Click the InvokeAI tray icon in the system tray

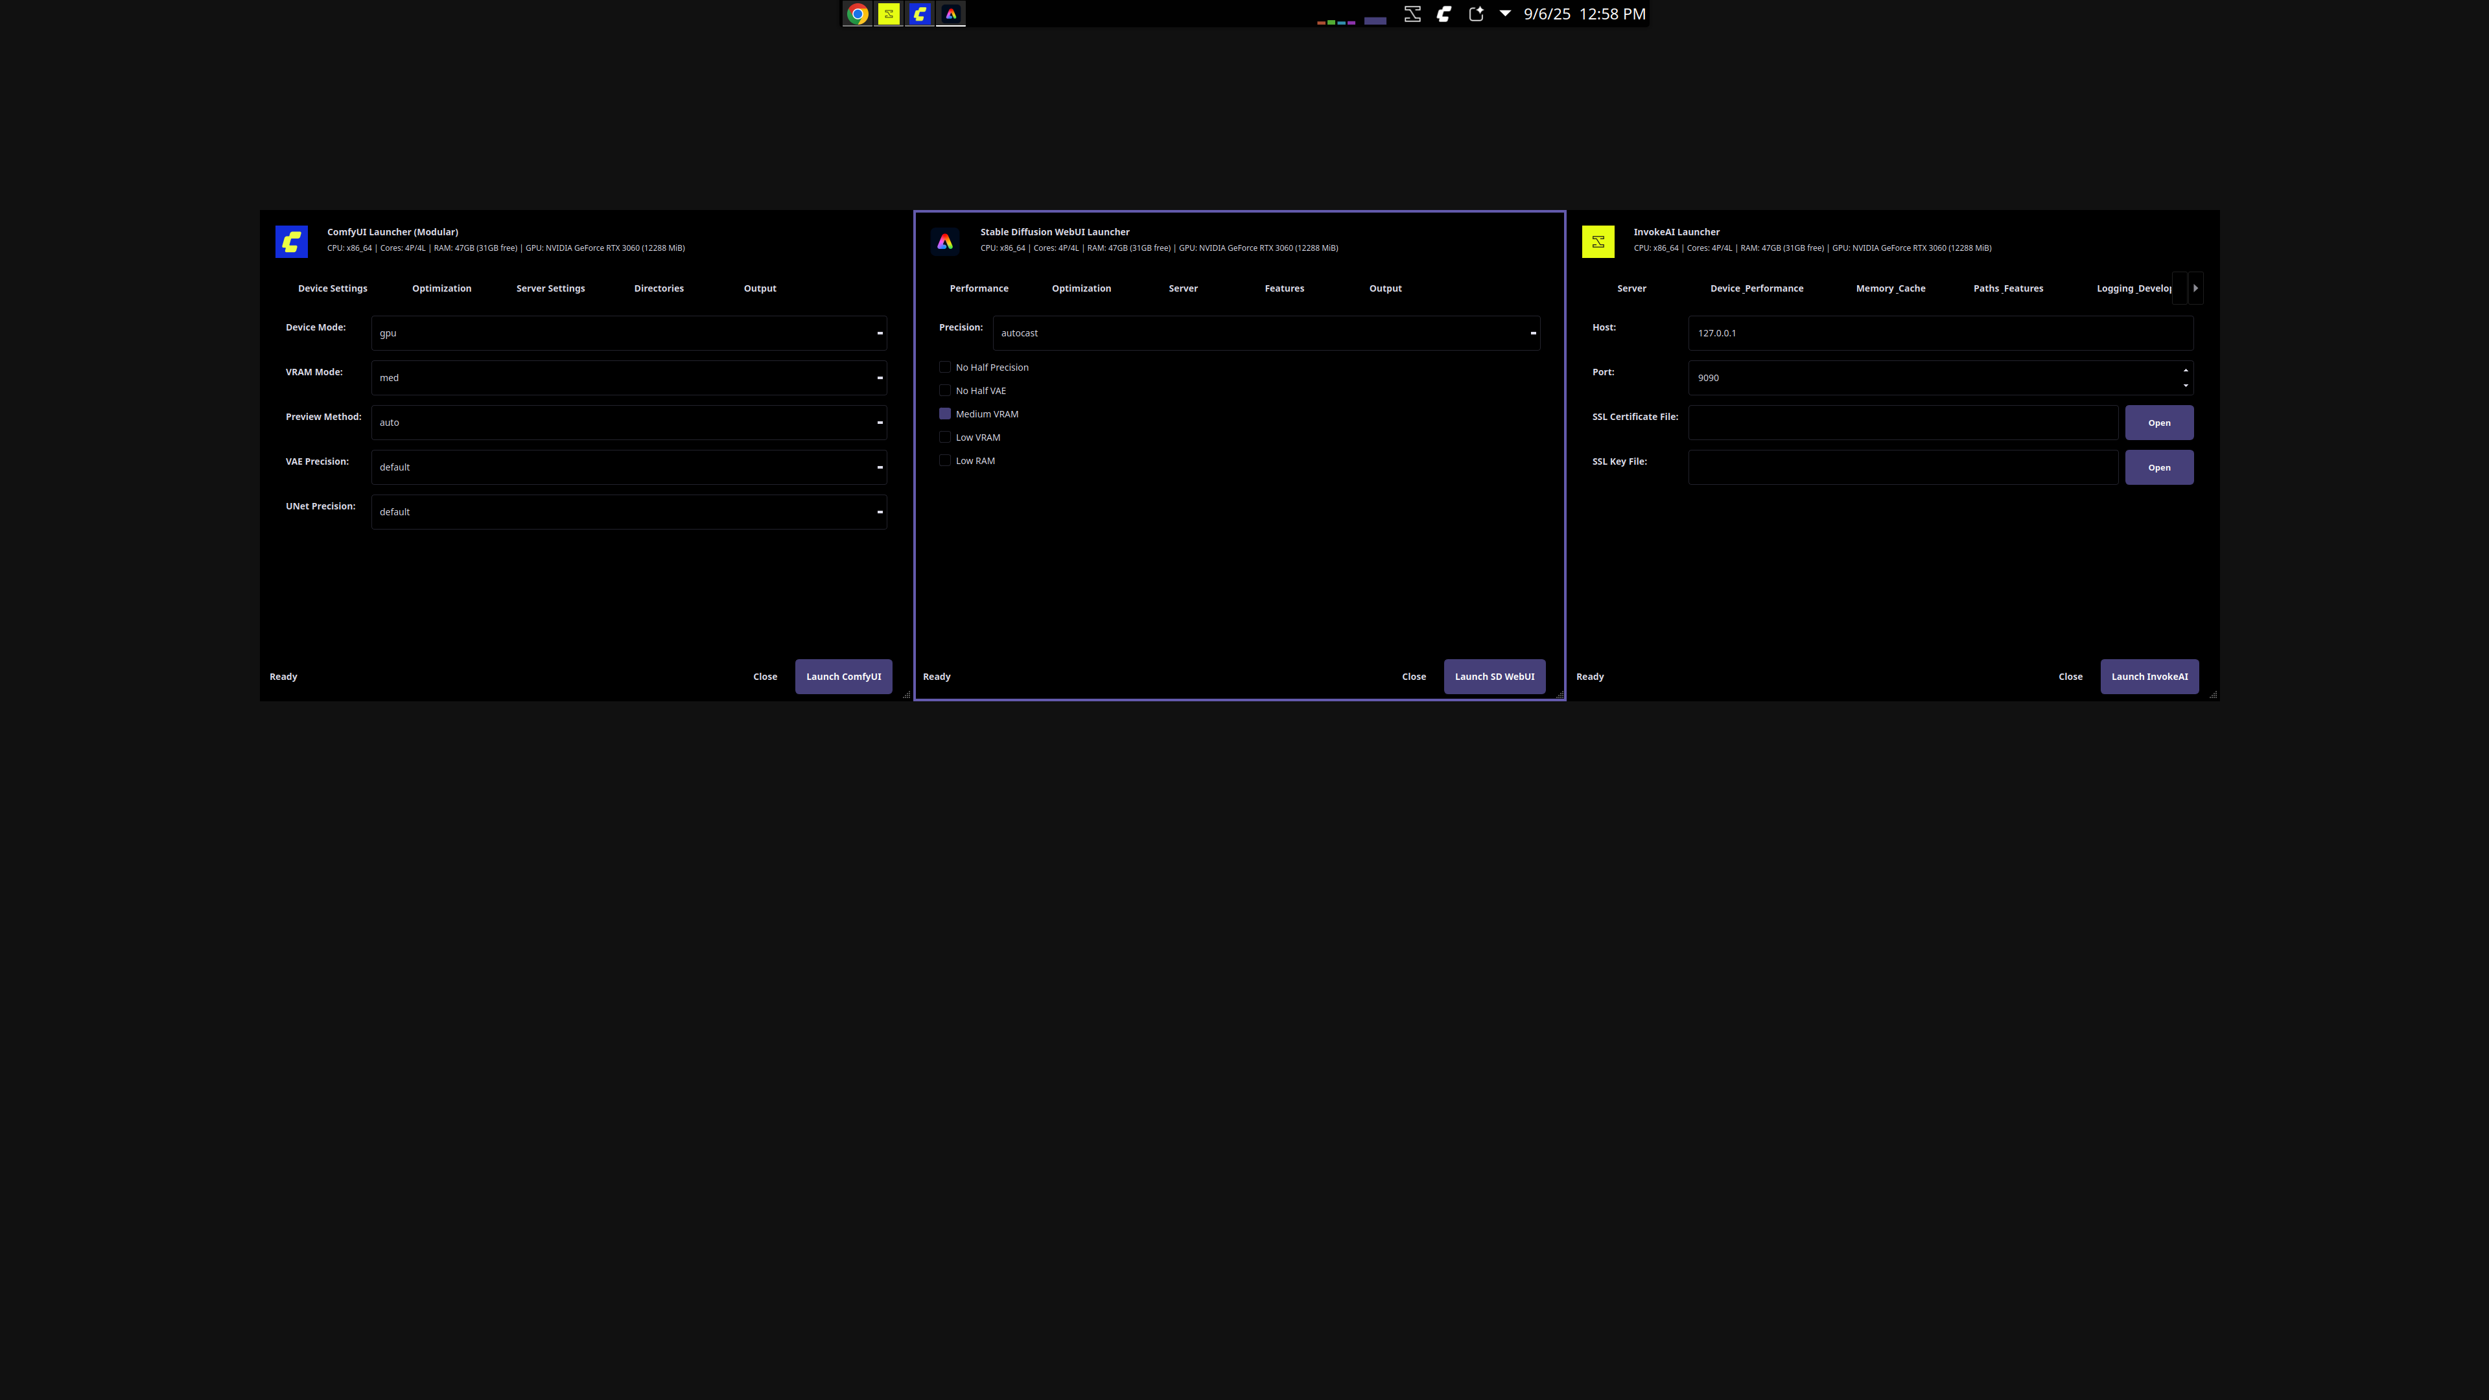coord(1412,14)
